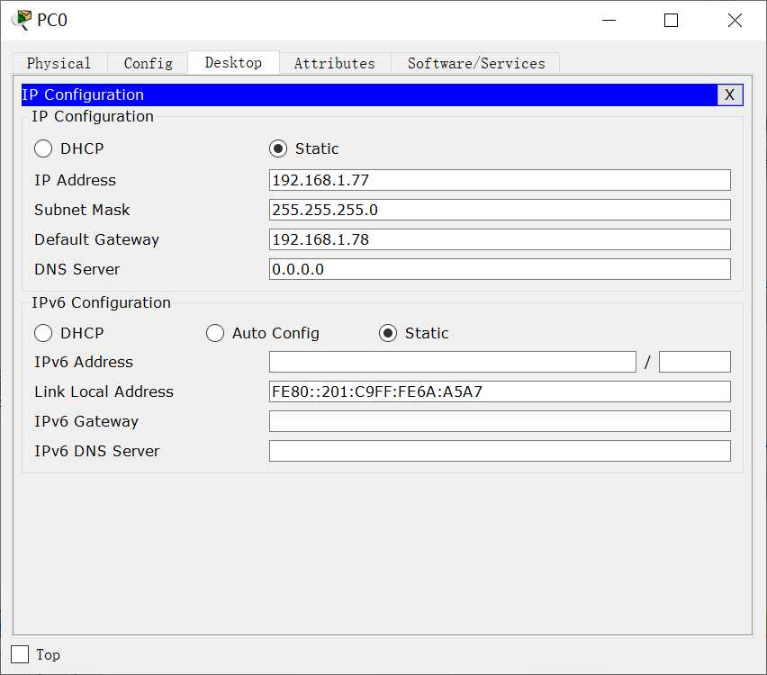Click the IPv6 Configuration group heading
Image resolution: width=767 pixels, height=675 pixels.
101,302
